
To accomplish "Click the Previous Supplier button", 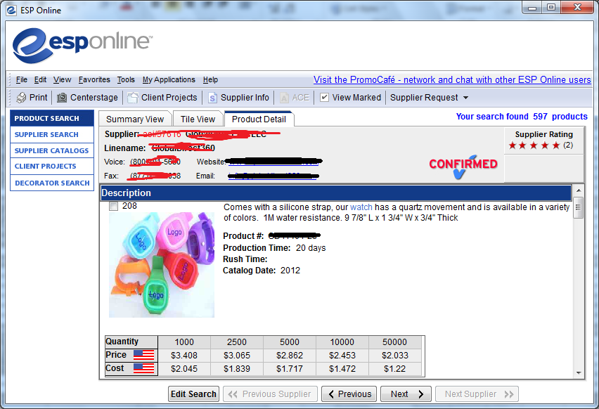I will [x=270, y=394].
